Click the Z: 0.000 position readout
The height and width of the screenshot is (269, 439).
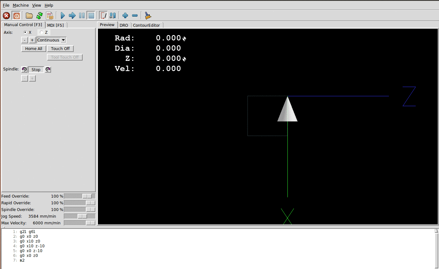(153, 59)
